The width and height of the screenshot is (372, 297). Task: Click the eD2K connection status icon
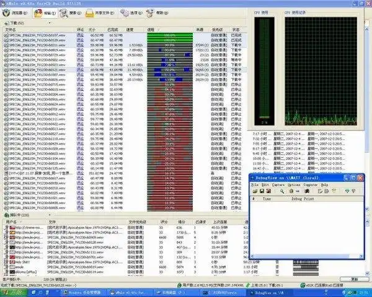tap(303, 285)
